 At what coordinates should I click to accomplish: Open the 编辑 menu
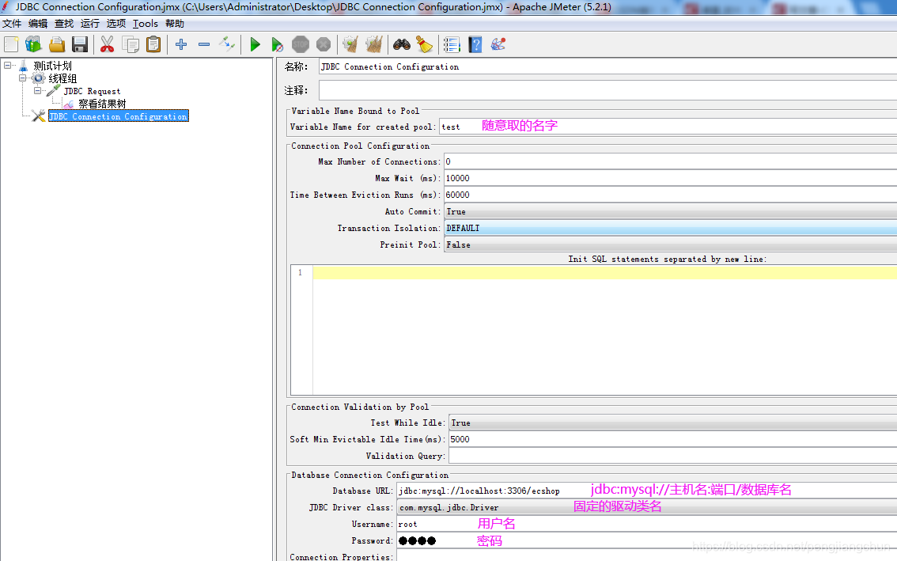(x=38, y=24)
